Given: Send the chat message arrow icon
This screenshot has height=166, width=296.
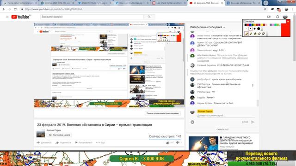Looking at the screenshot, I should [x=253, y=122].
